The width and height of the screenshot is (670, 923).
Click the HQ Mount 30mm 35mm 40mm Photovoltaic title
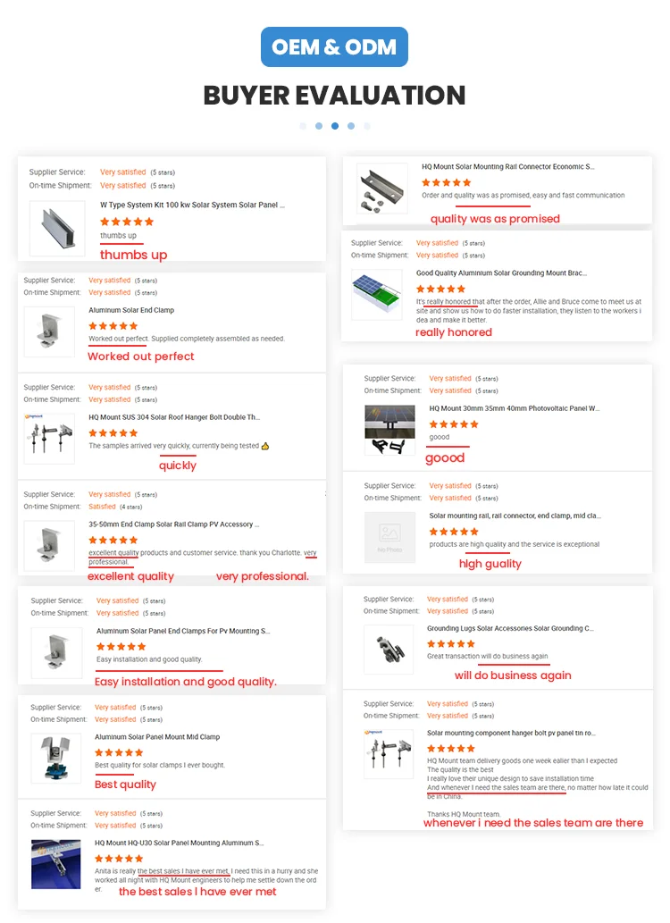coord(515,408)
